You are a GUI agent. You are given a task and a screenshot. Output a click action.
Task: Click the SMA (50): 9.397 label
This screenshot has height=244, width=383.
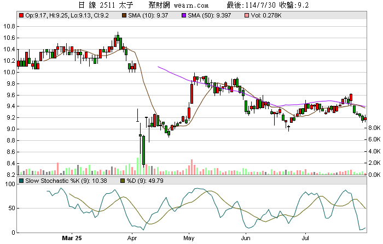pos(210,15)
